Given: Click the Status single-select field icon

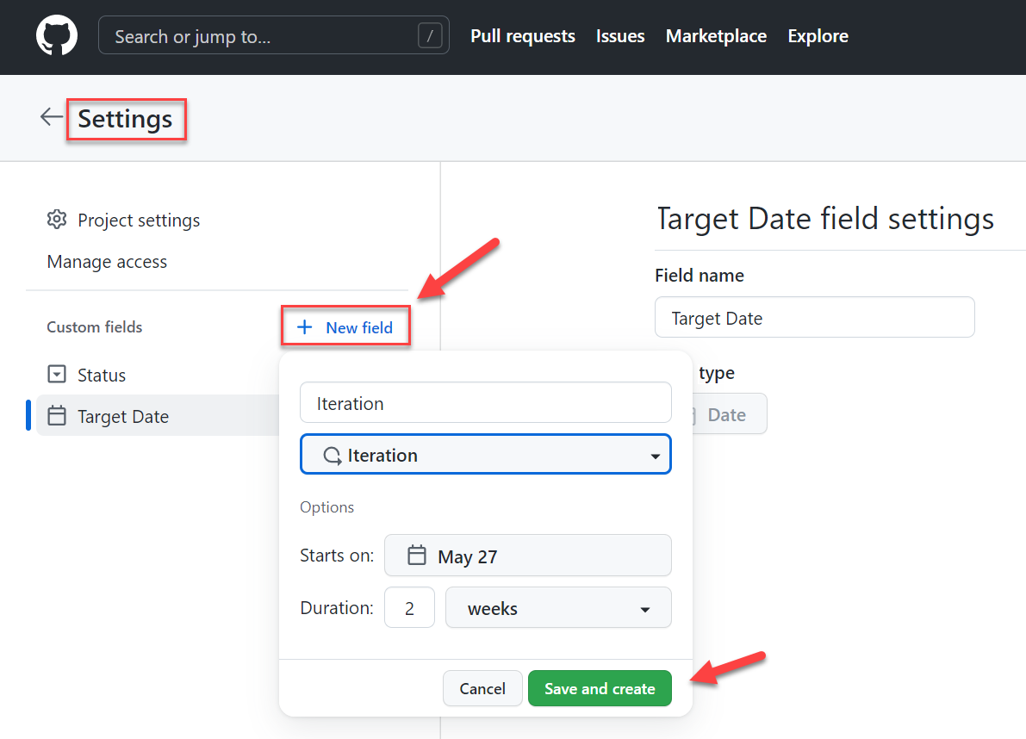Looking at the screenshot, I should coord(57,374).
